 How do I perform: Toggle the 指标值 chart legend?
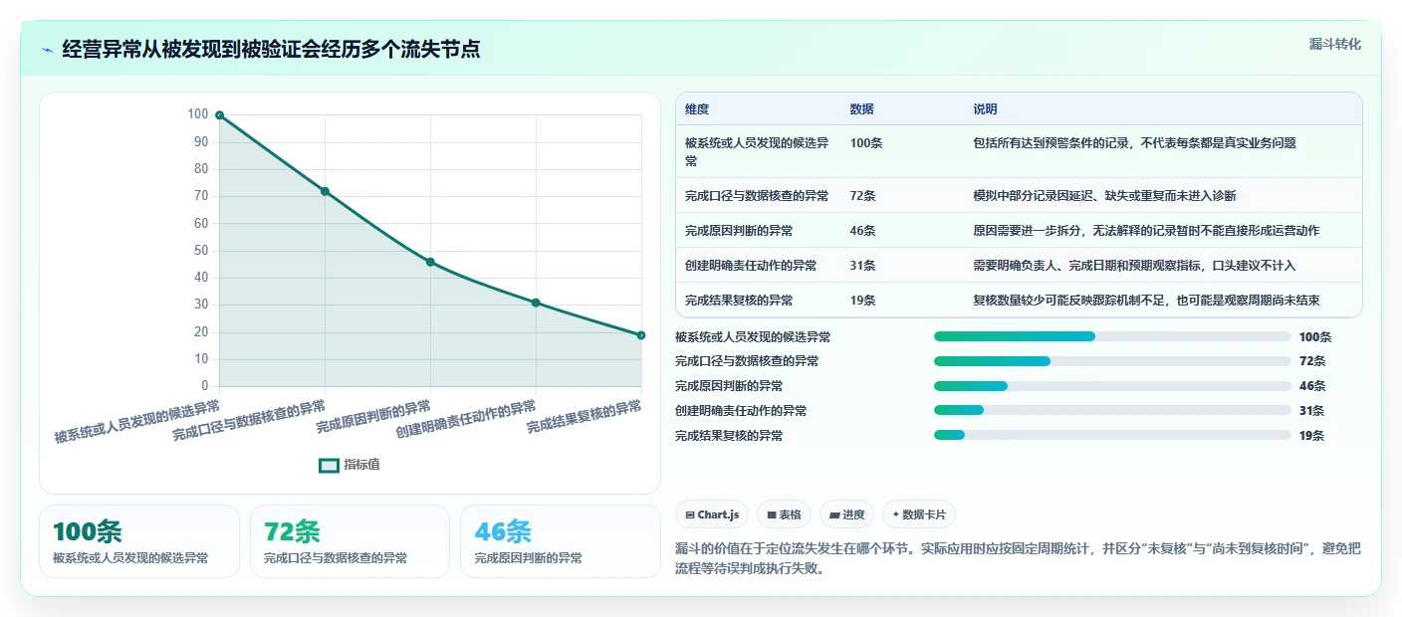click(350, 465)
